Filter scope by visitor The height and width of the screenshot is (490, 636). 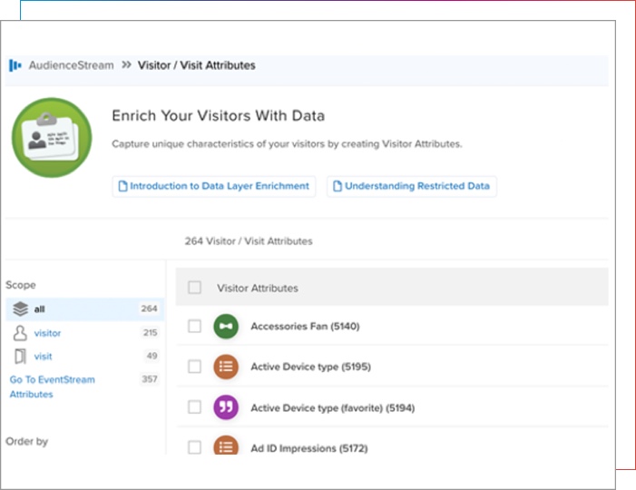coord(48,333)
